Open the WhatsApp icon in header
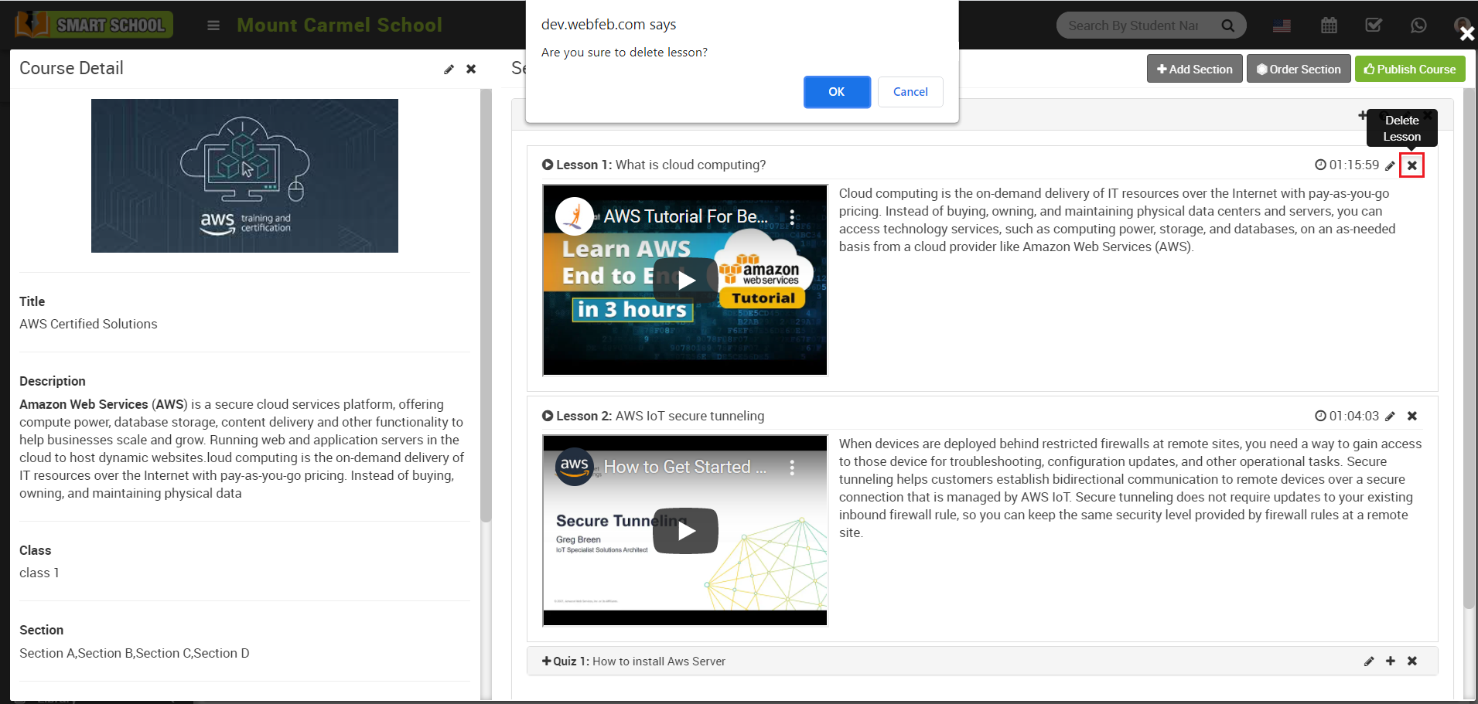 pyautogui.click(x=1418, y=25)
